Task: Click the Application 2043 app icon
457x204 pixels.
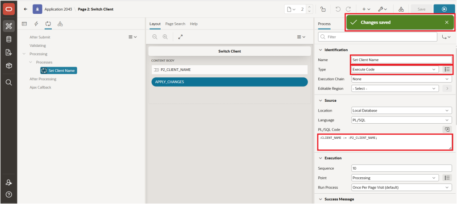Action: (37, 9)
